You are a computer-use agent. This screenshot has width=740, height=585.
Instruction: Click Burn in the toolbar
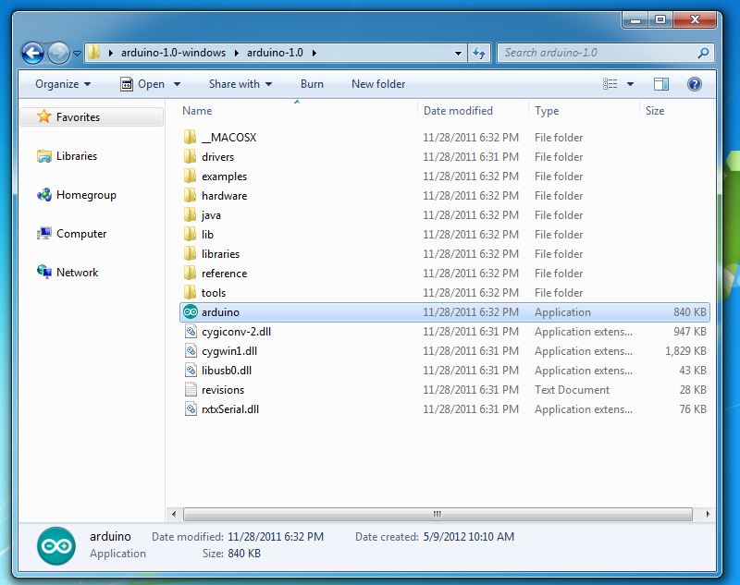(312, 84)
